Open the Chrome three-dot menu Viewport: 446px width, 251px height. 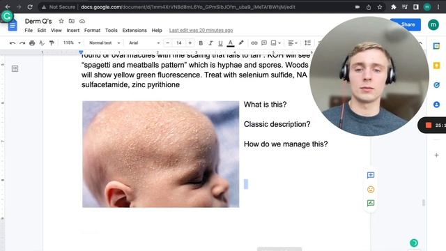click(x=438, y=7)
